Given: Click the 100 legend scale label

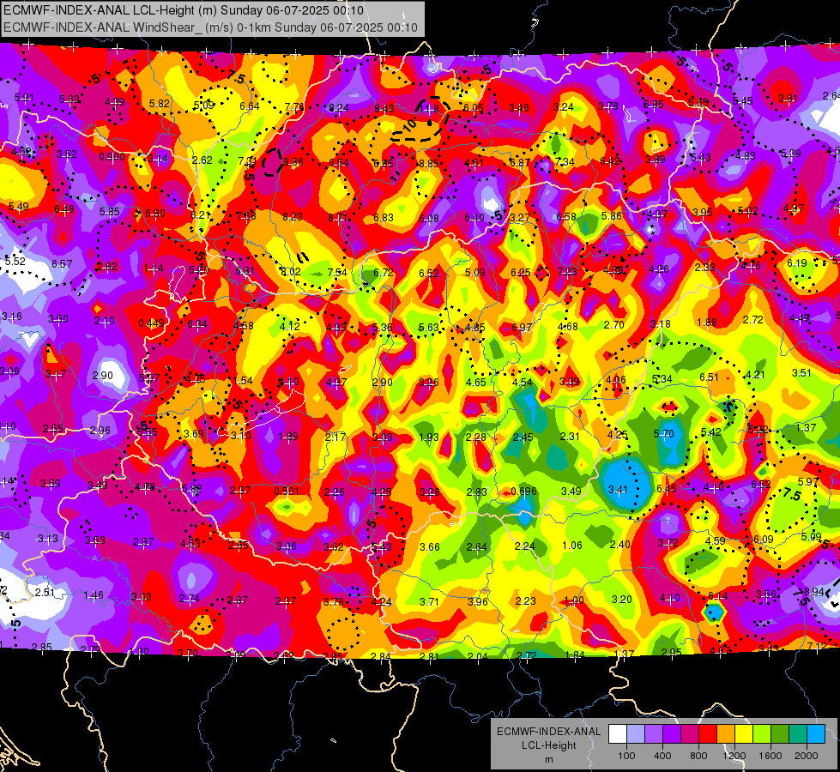Looking at the screenshot, I should (626, 756).
